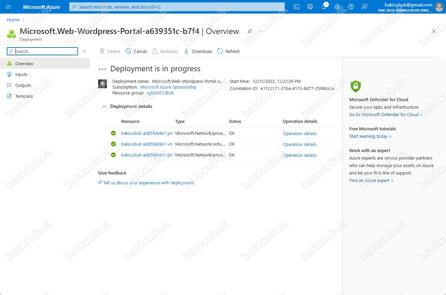Image resolution: width=446 pixels, height=295 pixels.
Task: Click the deployment cube icon beside title
Action: (12, 34)
